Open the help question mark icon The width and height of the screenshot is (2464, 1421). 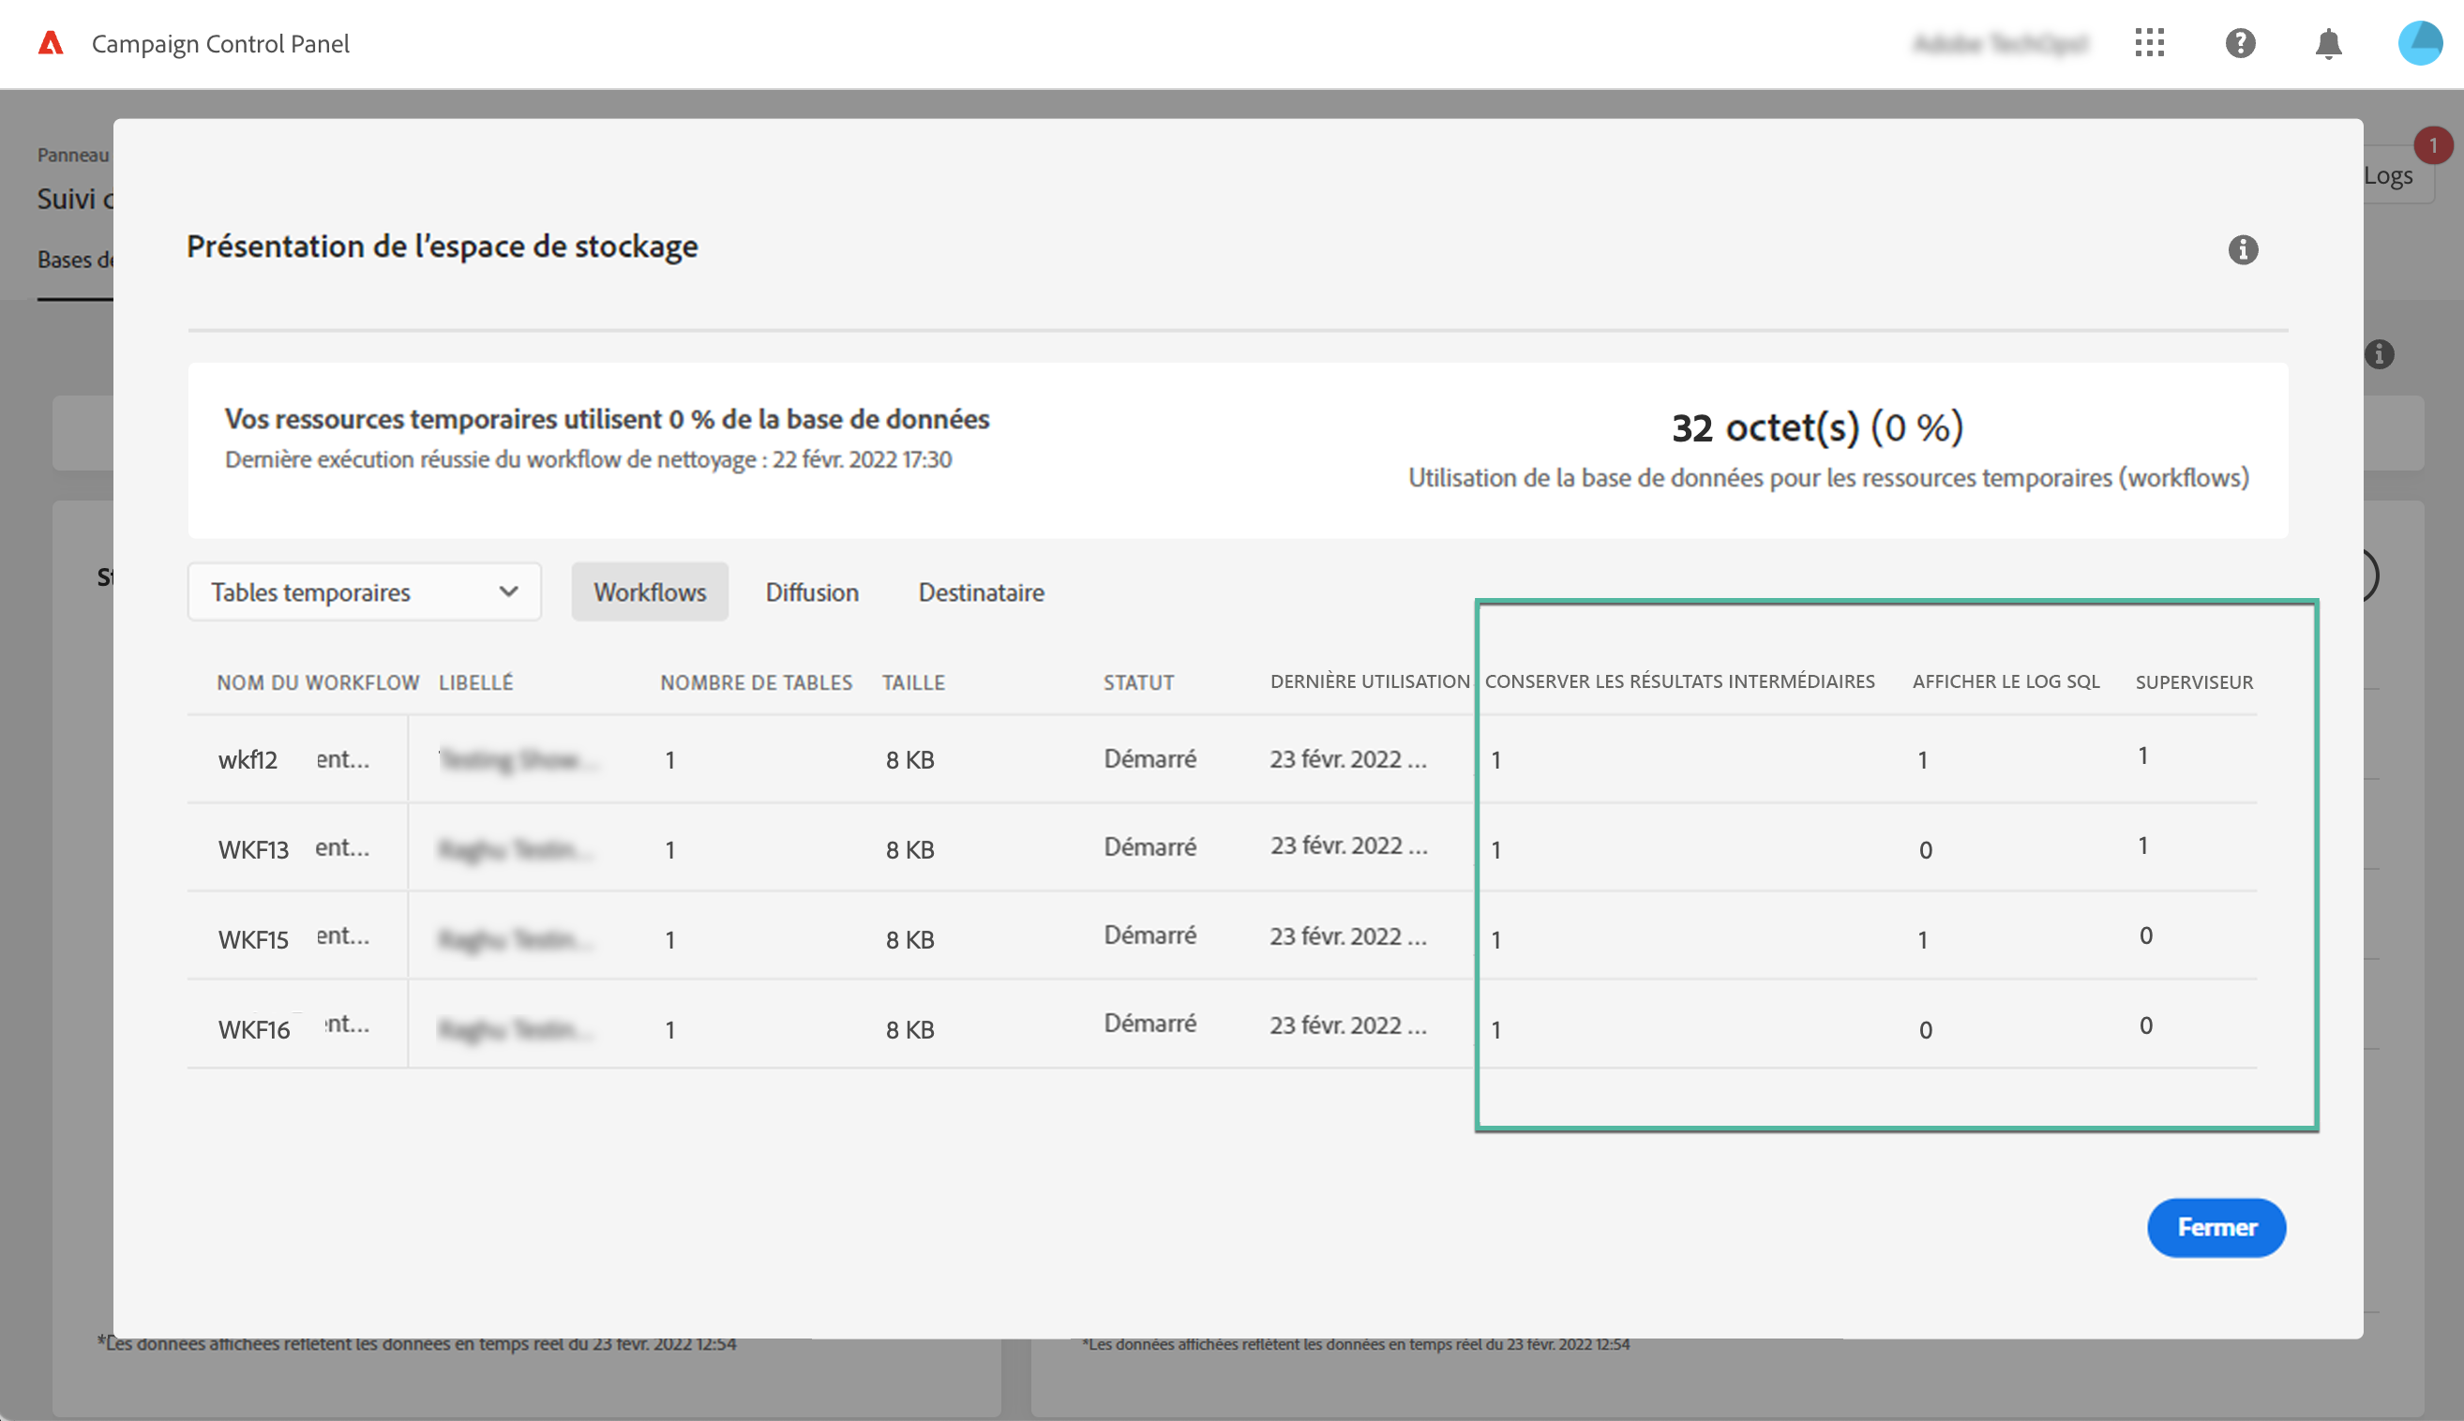[2240, 43]
